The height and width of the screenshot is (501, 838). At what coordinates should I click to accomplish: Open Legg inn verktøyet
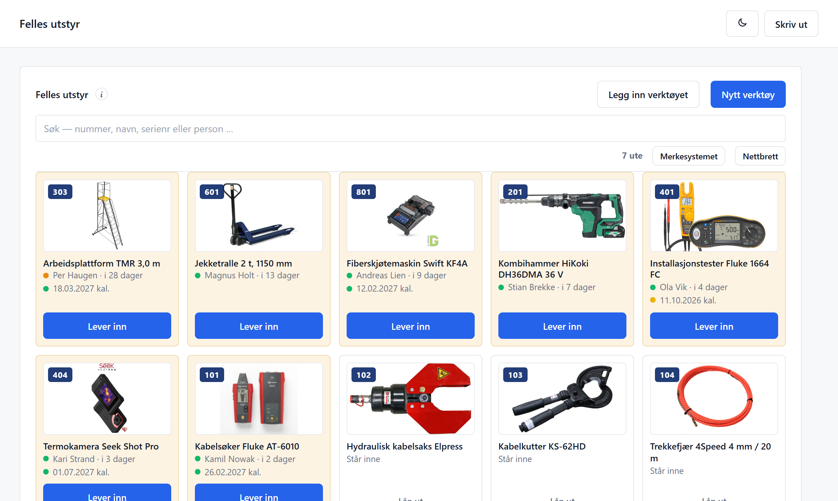click(648, 94)
